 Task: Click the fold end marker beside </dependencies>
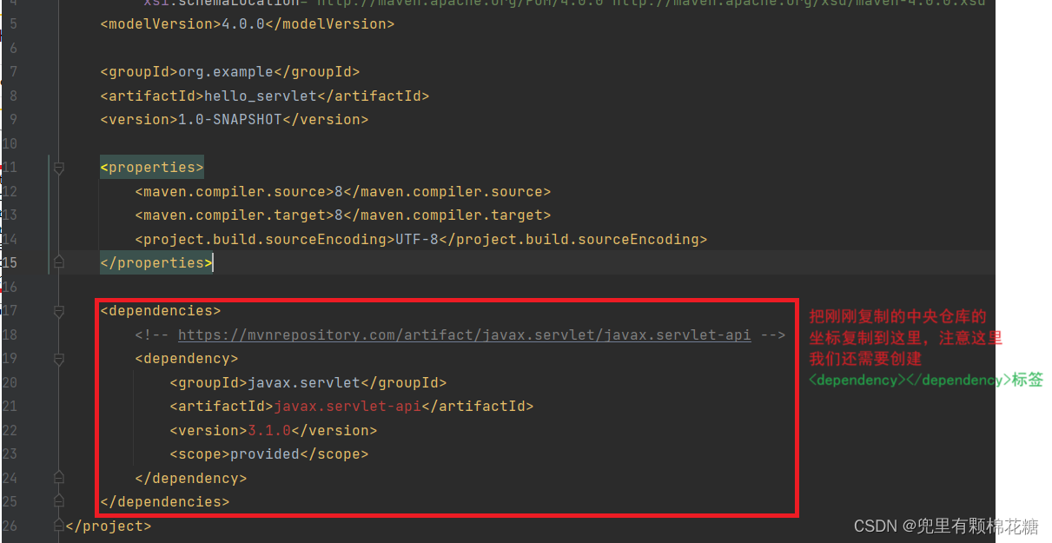59,500
